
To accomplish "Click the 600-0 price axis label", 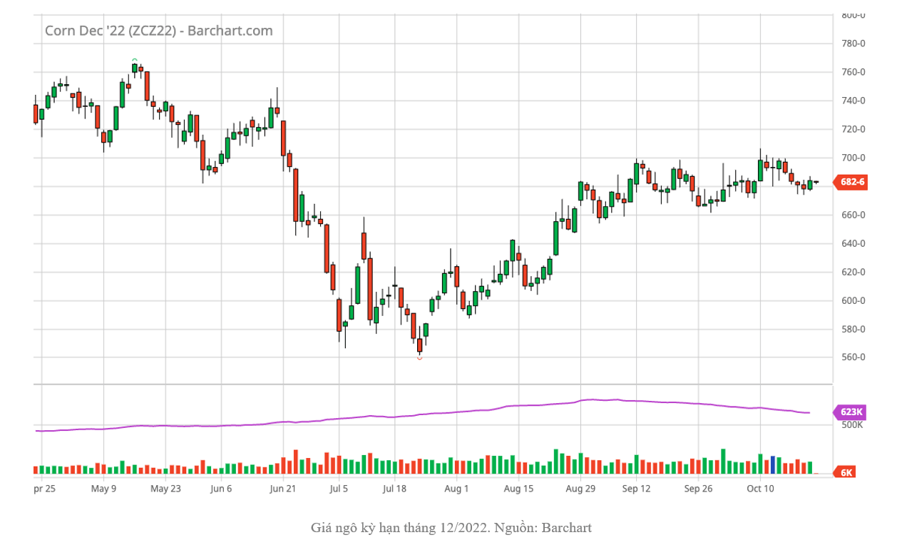I will point(854,300).
